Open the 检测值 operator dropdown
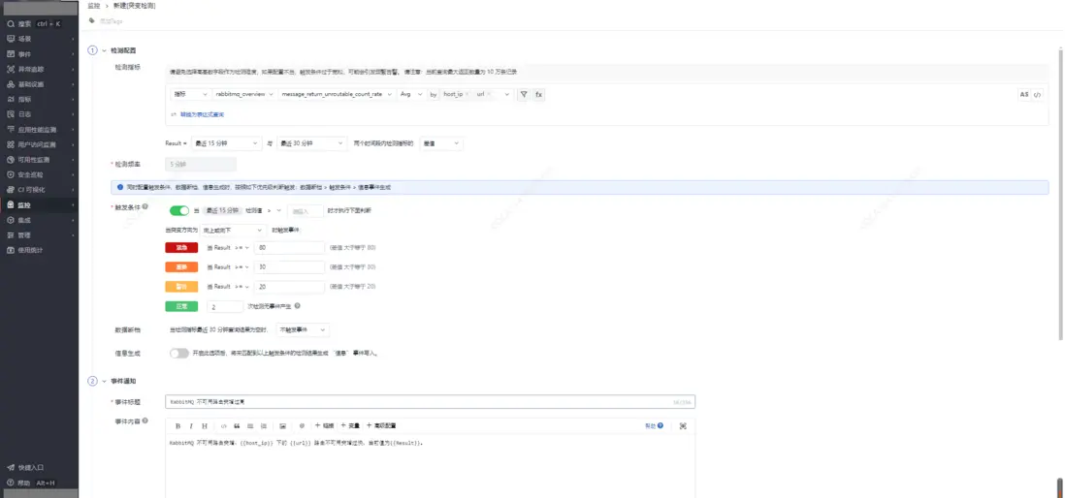This screenshot has width=1065, height=498. point(274,211)
